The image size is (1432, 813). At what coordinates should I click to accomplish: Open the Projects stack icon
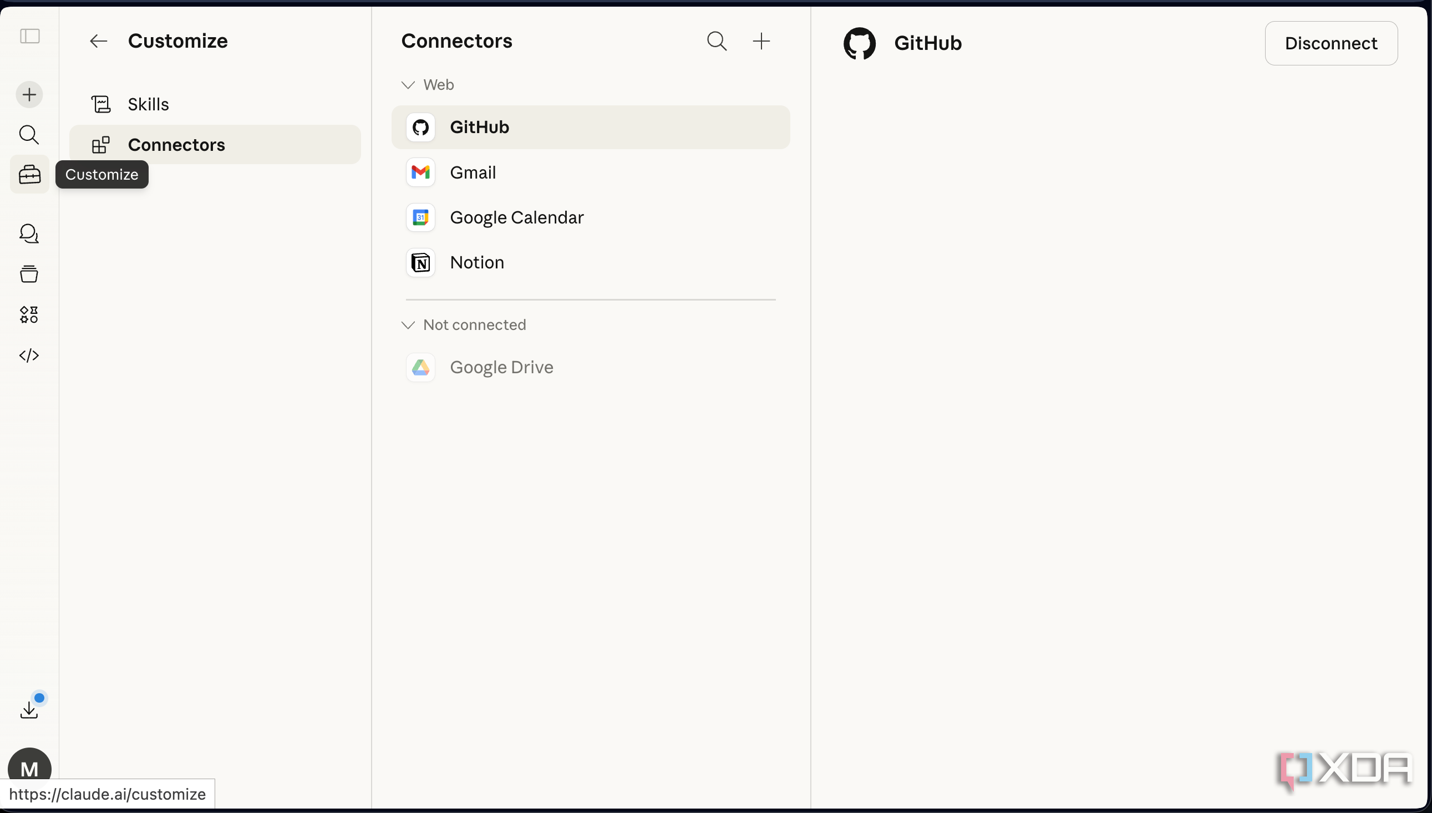click(29, 273)
